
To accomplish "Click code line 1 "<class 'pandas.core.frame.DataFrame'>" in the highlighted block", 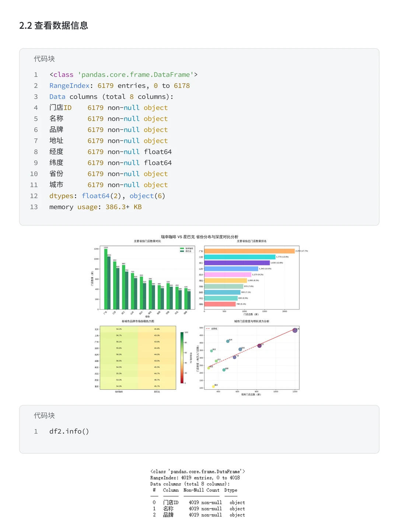I will (123, 75).
